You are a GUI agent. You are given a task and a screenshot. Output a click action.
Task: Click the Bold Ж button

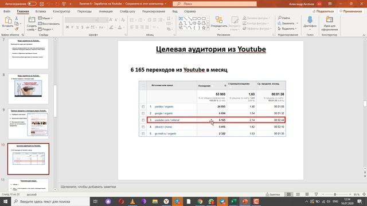point(67,27)
